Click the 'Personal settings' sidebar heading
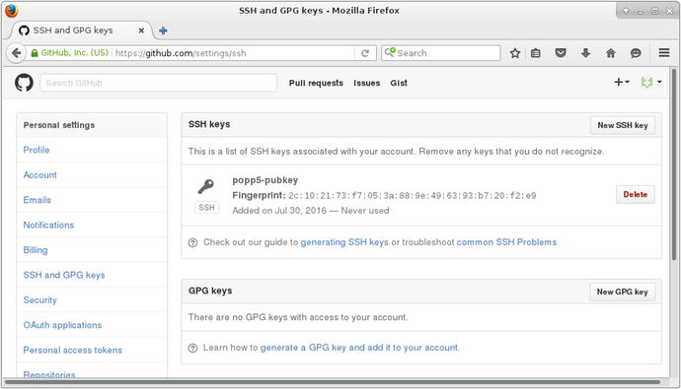This screenshot has height=389, width=681. point(59,125)
